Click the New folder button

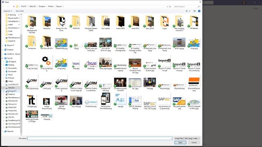[20, 11]
